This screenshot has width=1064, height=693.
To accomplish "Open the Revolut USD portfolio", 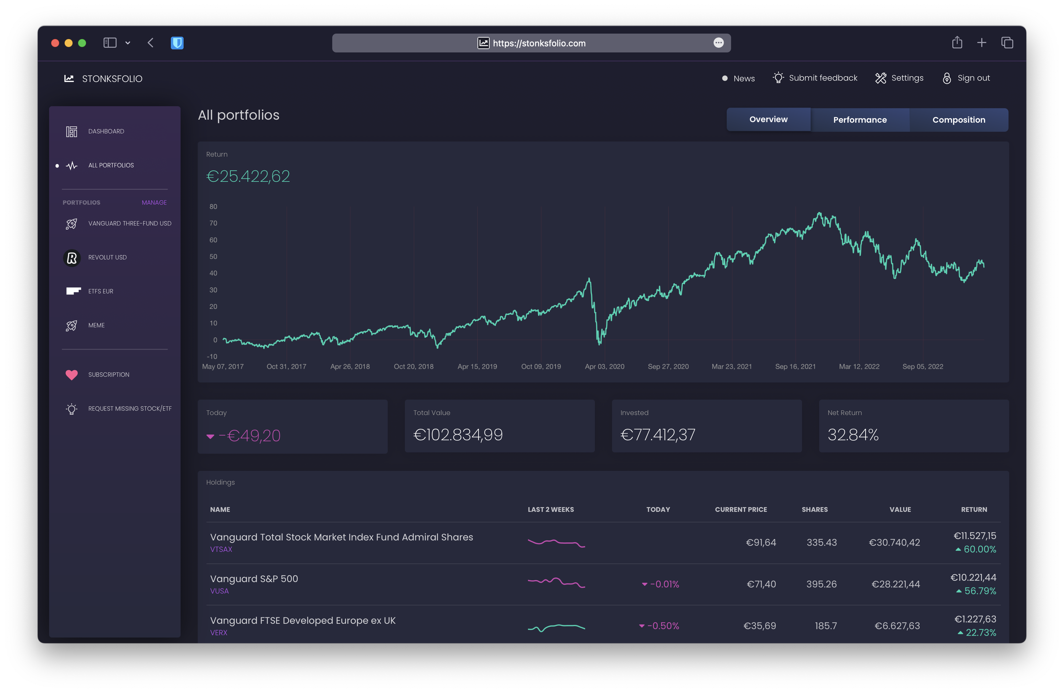I will point(107,257).
